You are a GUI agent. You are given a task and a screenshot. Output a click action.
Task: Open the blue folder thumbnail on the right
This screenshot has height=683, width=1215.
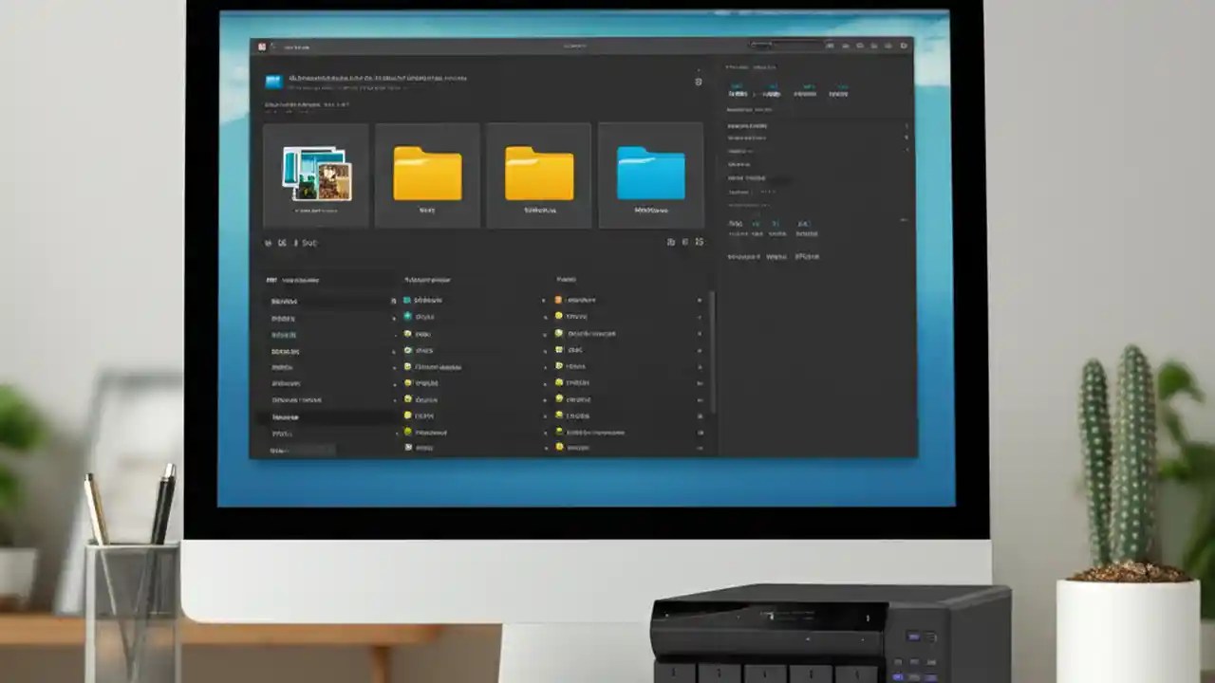click(x=651, y=175)
